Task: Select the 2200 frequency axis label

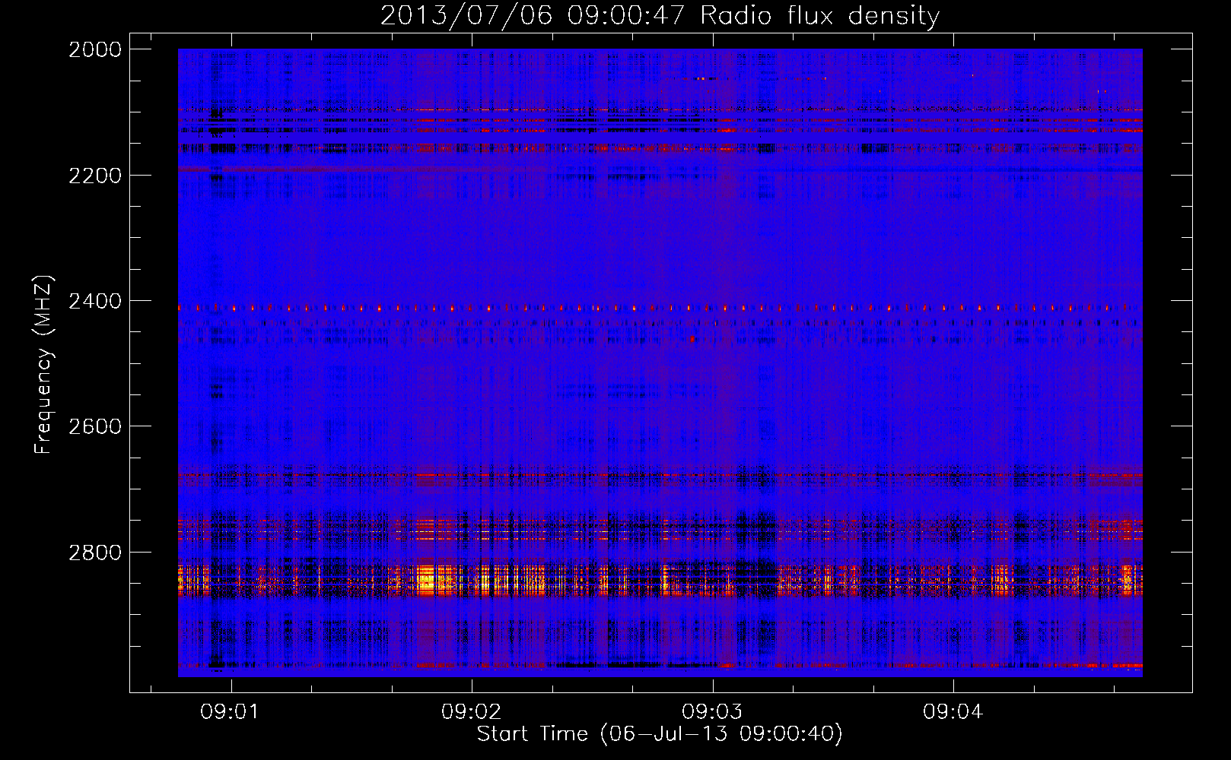Action: click(x=95, y=176)
